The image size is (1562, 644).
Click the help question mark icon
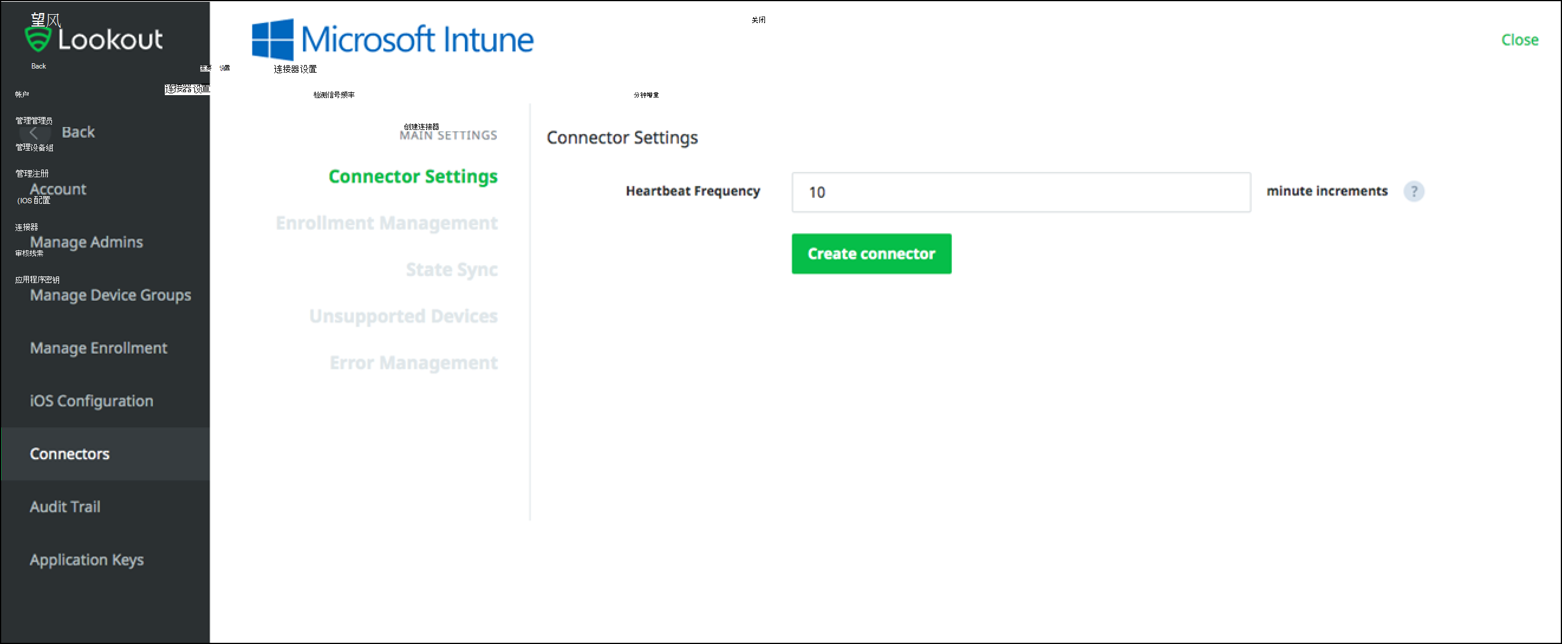1414,191
